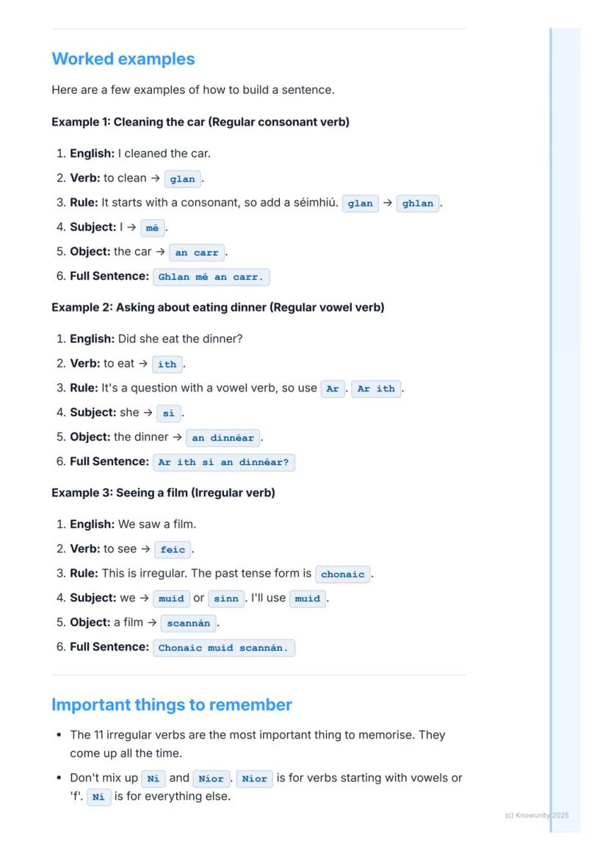Select the "sinn" code chip
608x860 pixels.
[x=226, y=599]
